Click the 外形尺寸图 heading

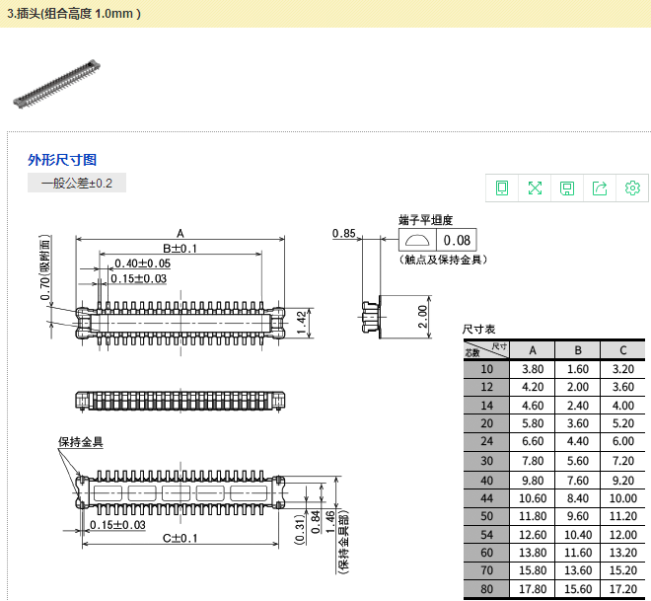pyautogui.click(x=62, y=160)
